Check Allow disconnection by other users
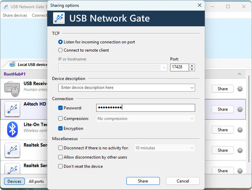Screen dimensions: 252x190 click(x=60, y=157)
